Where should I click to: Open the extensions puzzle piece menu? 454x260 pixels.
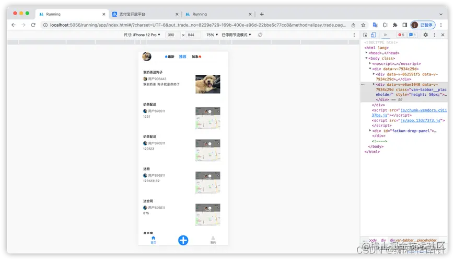click(395, 25)
